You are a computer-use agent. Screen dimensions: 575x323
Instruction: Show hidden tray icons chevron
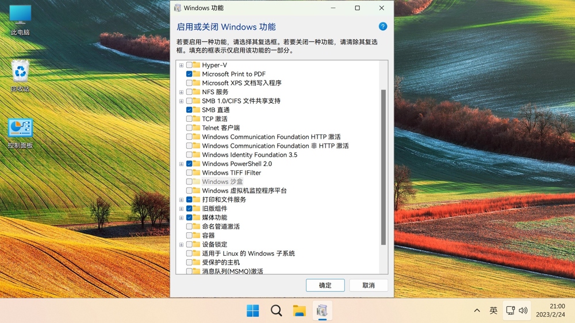click(x=477, y=310)
